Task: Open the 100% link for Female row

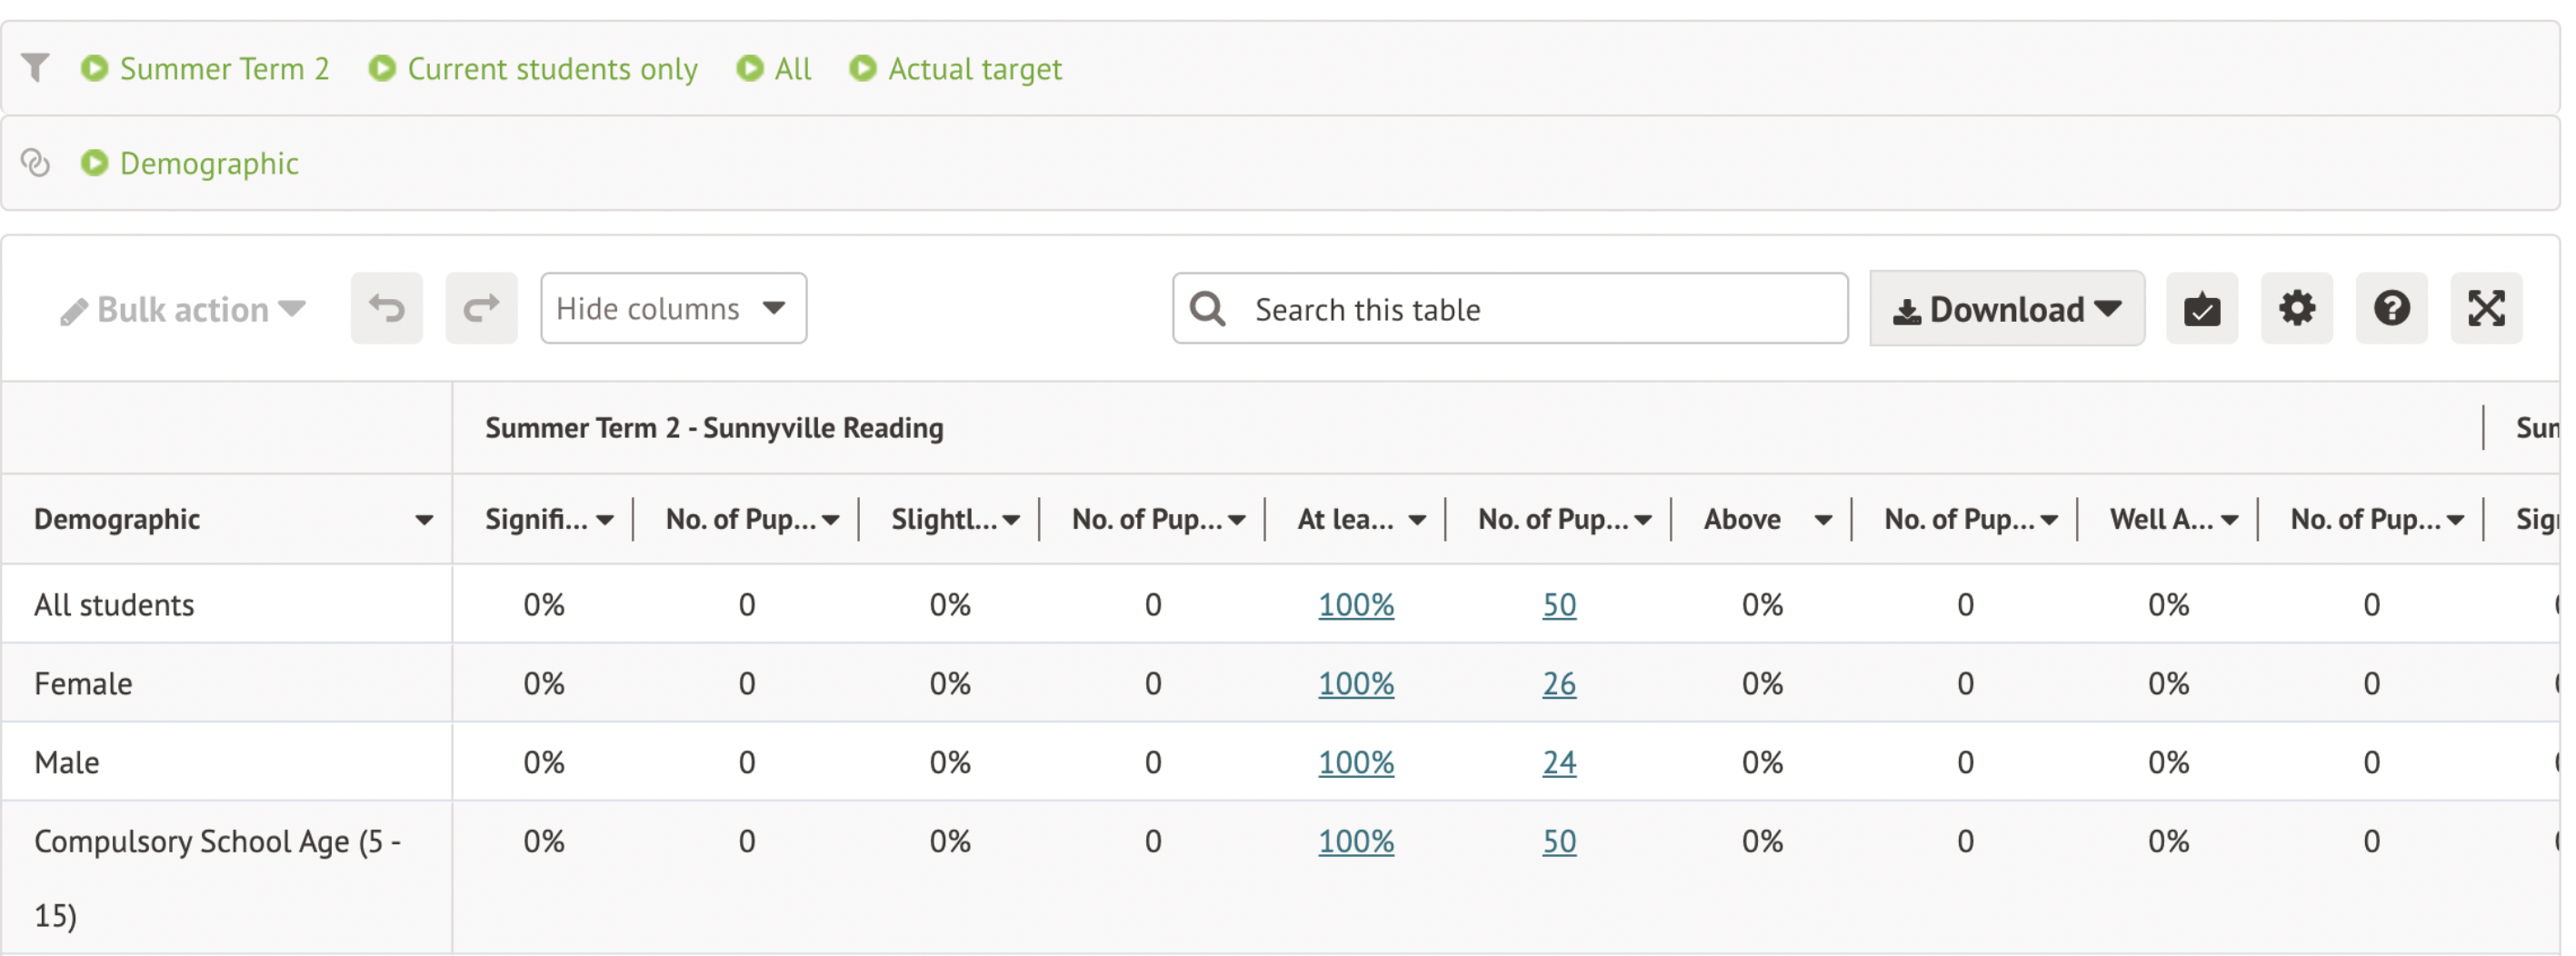Action: click(1355, 684)
